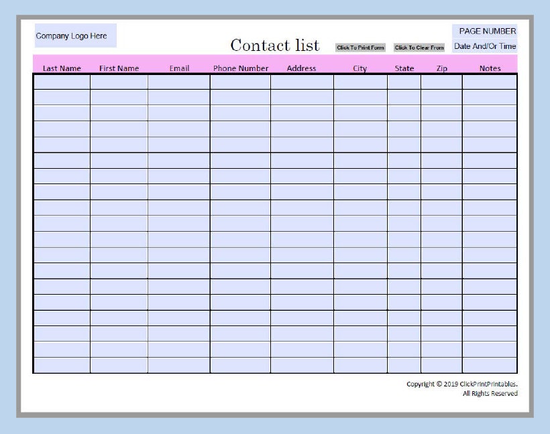Select the last-row Email cell
The width and height of the screenshot is (550, 434).
pos(179,365)
